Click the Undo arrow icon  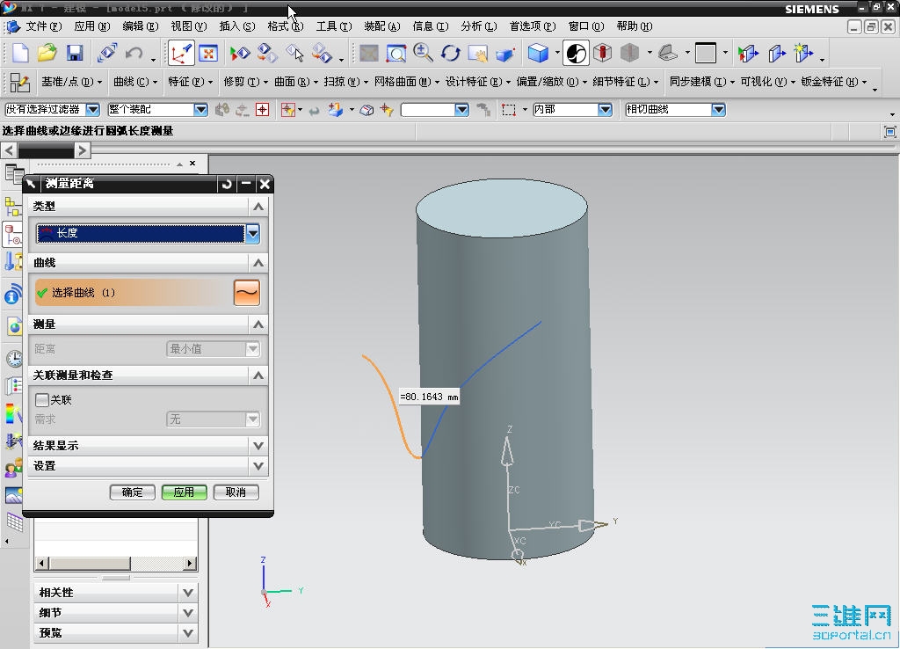click(x=134, y=54)
